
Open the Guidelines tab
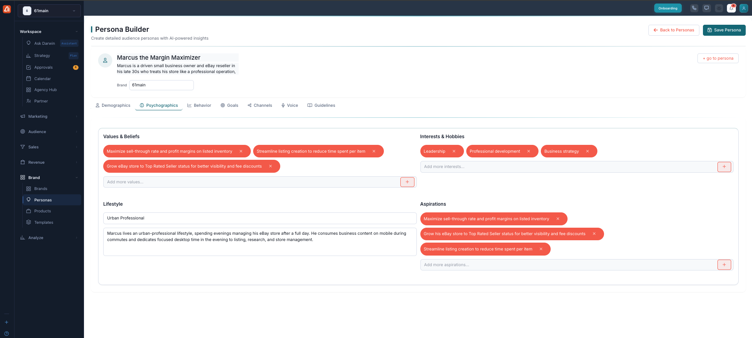(321, 106)
